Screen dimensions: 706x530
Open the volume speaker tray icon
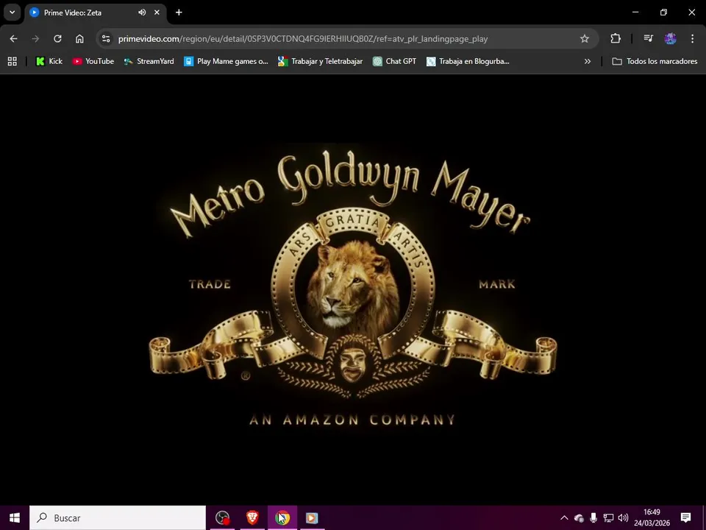[623, 517]
